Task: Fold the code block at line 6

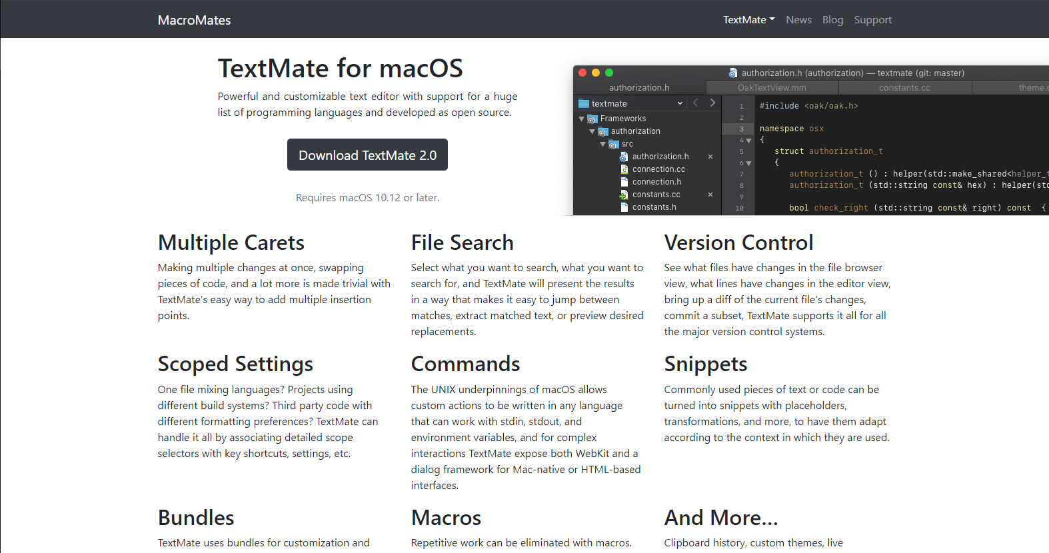Action: coord(749,163)
